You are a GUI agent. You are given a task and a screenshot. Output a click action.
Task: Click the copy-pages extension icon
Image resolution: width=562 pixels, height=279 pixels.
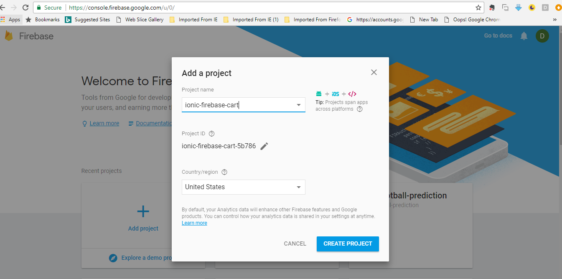[506, 8]
